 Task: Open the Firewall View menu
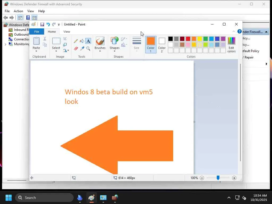tap(31, 11)
